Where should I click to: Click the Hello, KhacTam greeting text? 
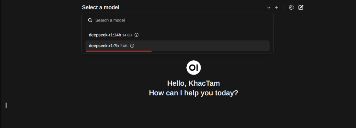pyautogui.click(x=193, y=83)
